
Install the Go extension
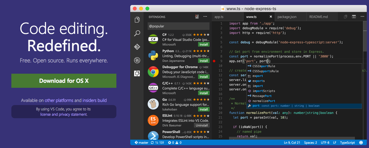(x=203, y=109)
